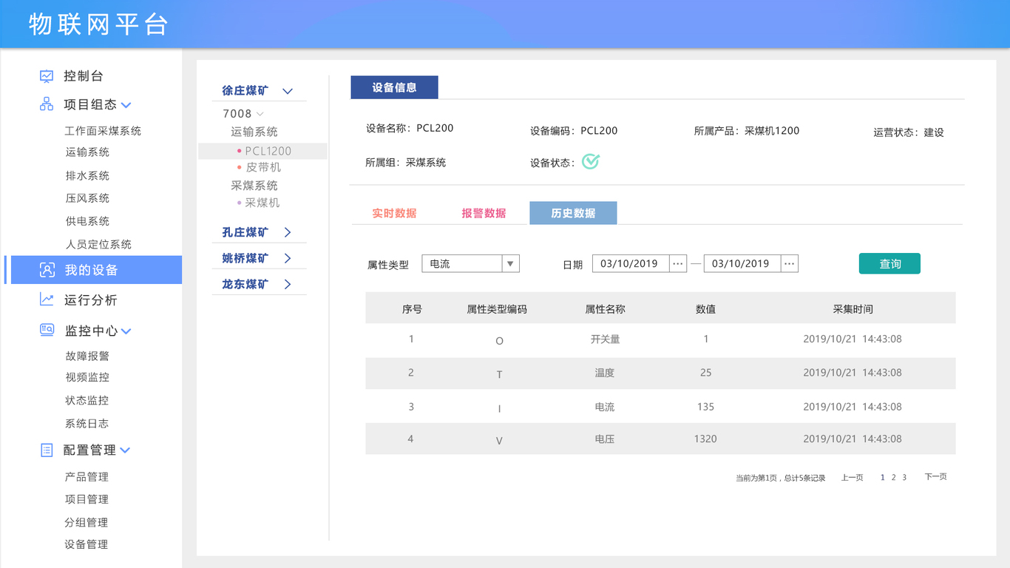This screenshot has width=1010, height=568.
Task: Click the 物联网平台 header title
Action: pos(98,24)
